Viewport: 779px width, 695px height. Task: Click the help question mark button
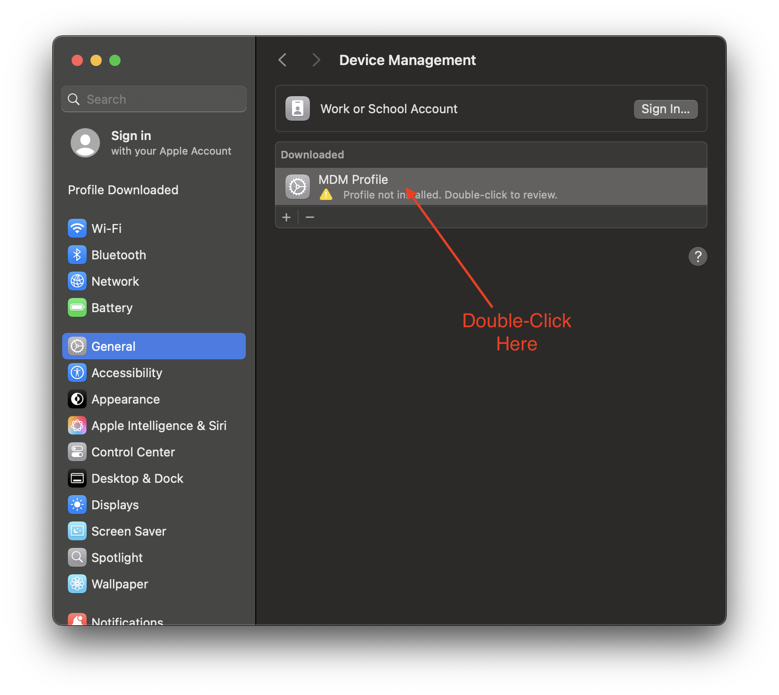pyautogui.click(x=698, y=257)
